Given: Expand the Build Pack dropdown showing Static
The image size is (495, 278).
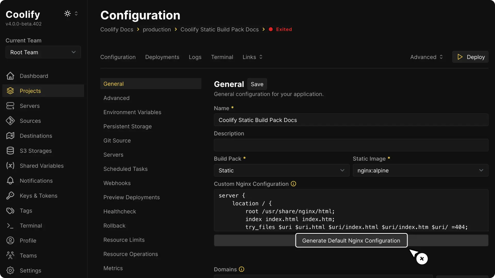Looking at the screenshot, I should point(281,170).
